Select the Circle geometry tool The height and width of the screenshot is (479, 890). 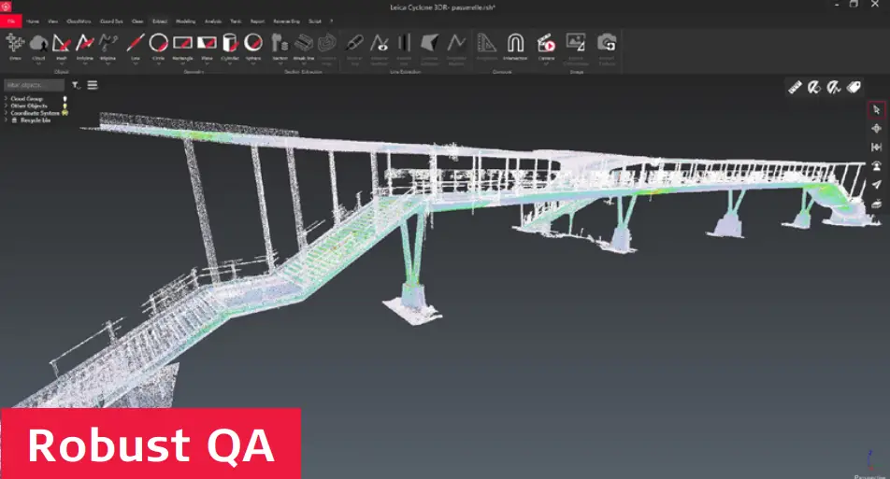(x=158, y=47)
